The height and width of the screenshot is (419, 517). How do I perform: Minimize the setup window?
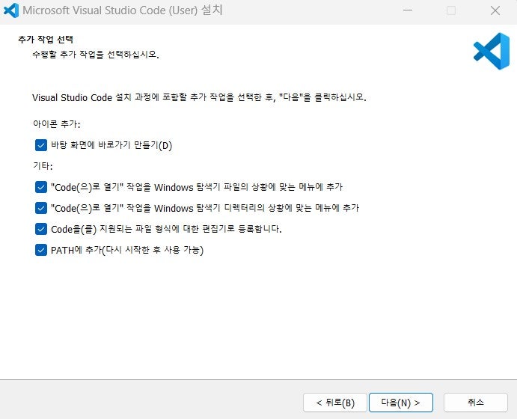tap(408, 10)
